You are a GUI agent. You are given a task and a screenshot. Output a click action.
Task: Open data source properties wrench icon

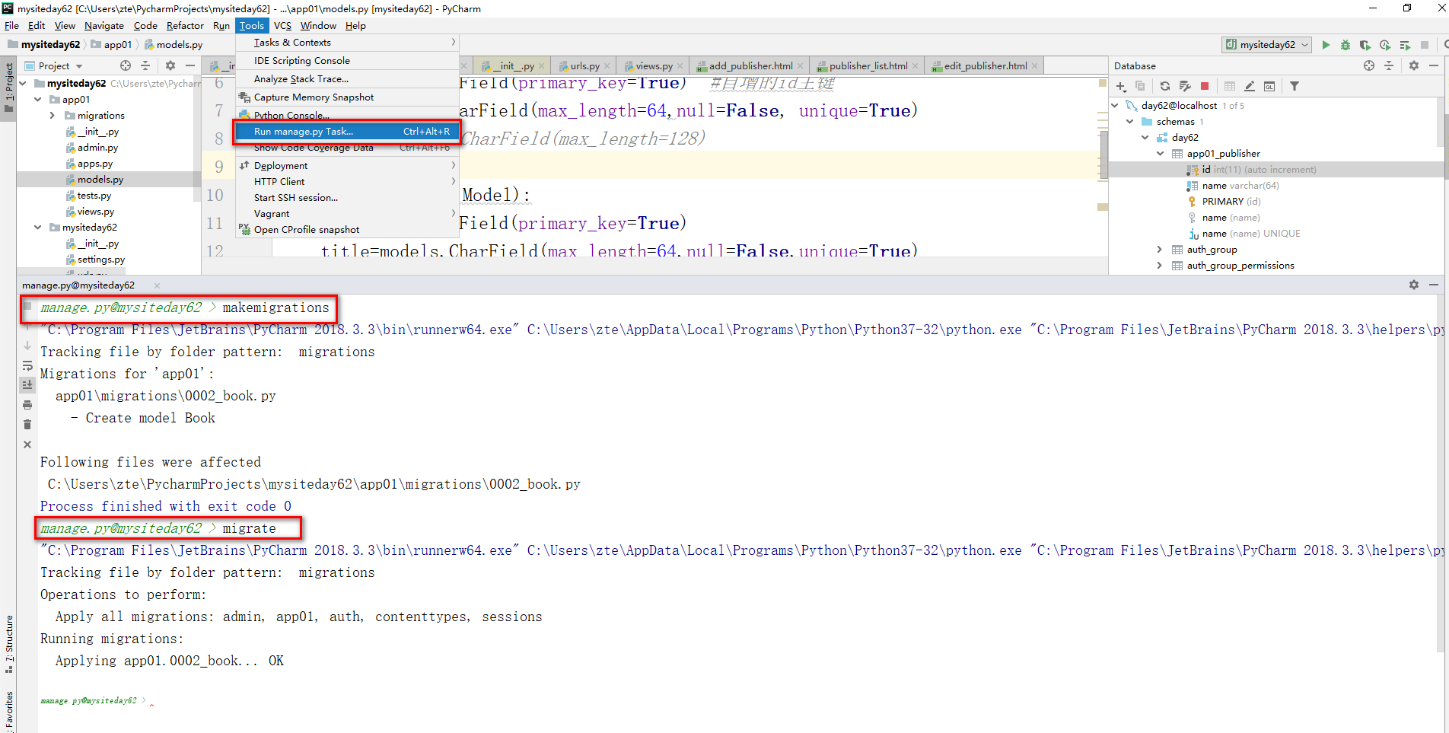click(x=1185, y=86)
